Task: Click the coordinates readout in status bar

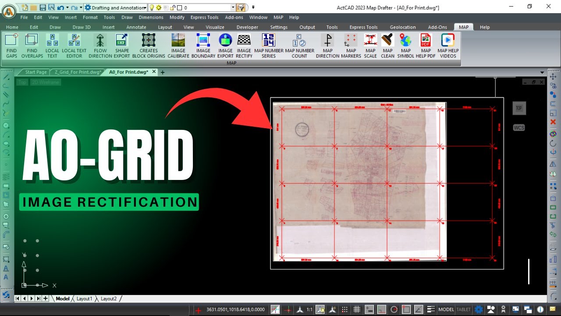Action: [x=236, y=309]
